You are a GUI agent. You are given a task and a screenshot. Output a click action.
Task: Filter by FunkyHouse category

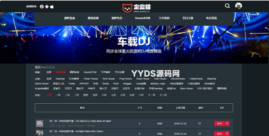(x=196, y=79)
